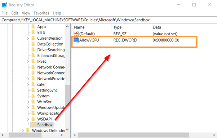This screenshot has height=138, width=217.
Task: Expand the WSDAPI key
Action: tap(28, 119)
